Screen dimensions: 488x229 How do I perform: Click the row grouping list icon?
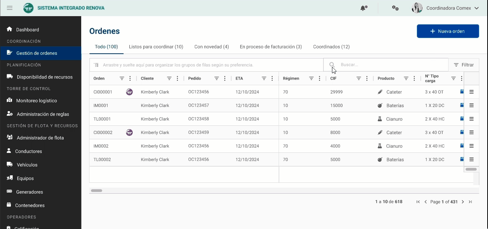pyautogui.click(x=96, y=65)
